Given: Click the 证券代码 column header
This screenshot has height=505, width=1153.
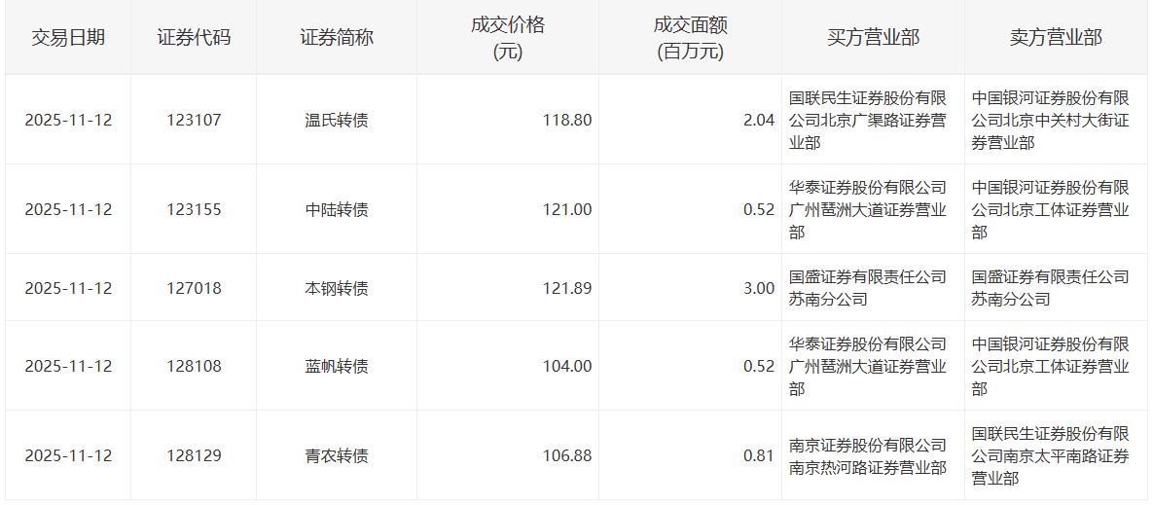Looking at the screenshot, I should [194, 38].
